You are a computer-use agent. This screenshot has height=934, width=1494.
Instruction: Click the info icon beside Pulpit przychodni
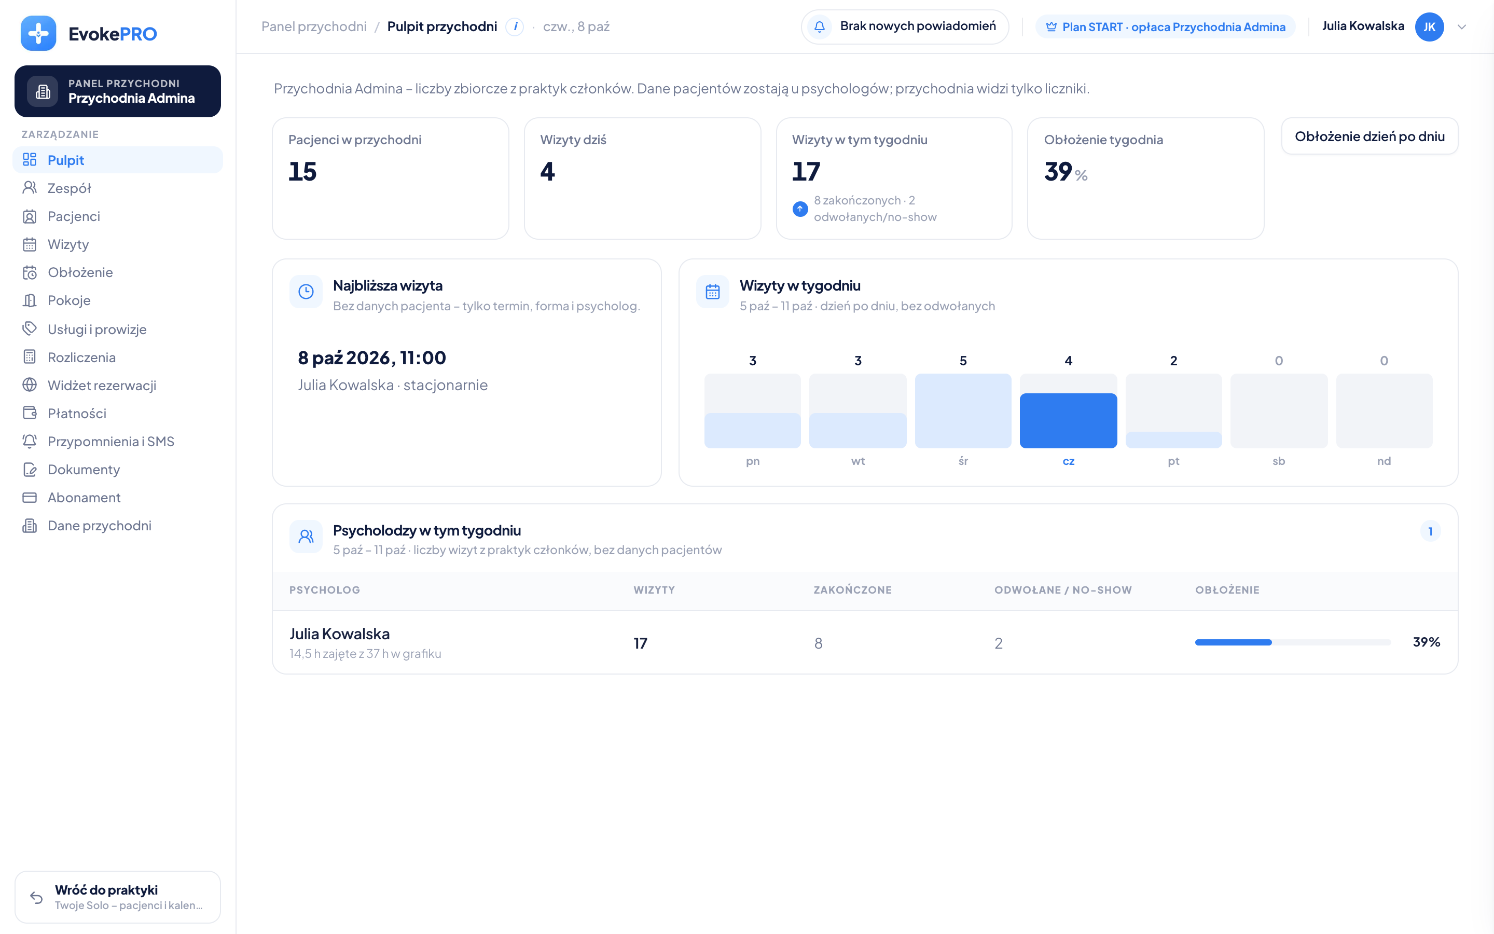pyautogui.click(x=515, y=26)
